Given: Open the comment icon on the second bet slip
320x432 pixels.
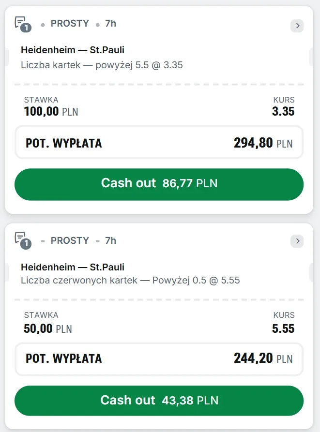Looking at the screenshot, I should (20, 237).
